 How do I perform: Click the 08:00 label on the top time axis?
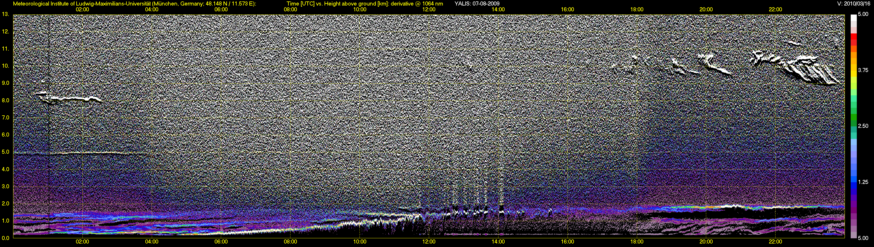290,10
